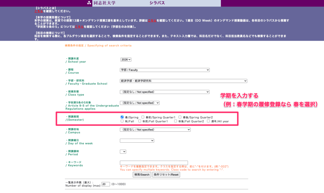Check the 春前/Spring Quarter1 checkbox
The image size is (324, 193).
tap(143, 117)
